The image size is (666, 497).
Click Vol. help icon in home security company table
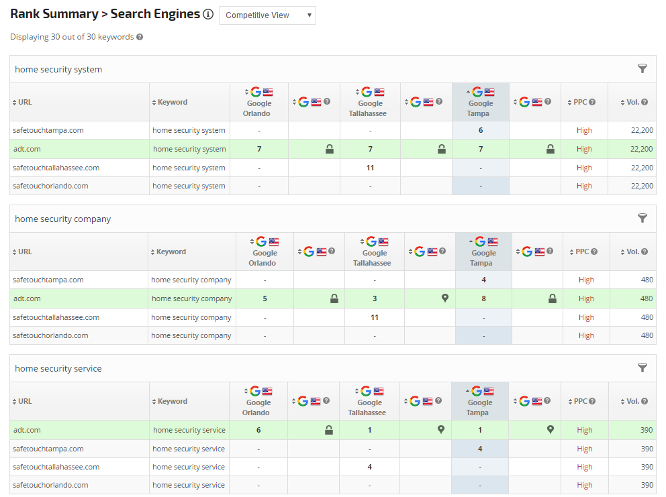[x=645, y=252]
